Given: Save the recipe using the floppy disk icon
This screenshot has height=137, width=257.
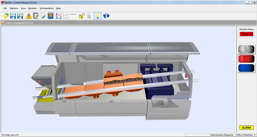Looking at the screenshot, I should (x=13, y=16).
